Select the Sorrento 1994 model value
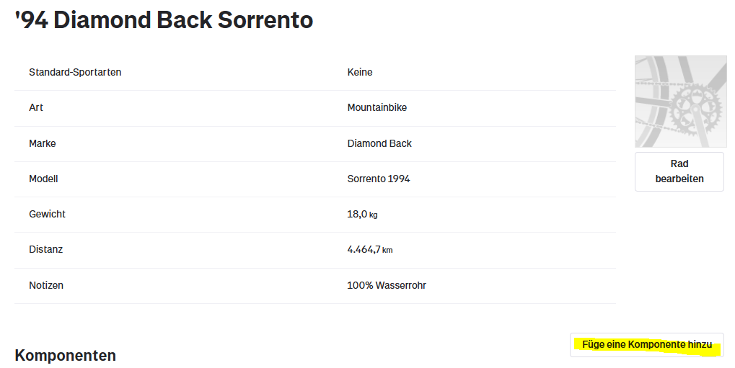The image size is (735, 368). [x=379, y=179]
